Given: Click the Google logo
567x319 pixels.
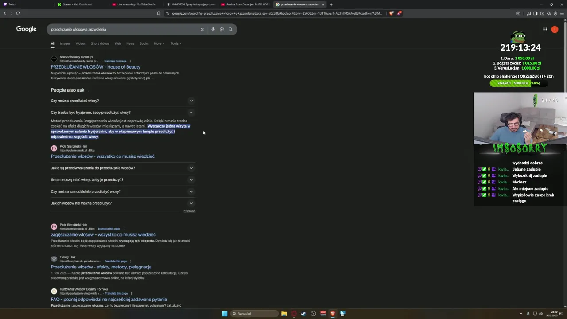Looking at the screenshot, I should 26,29.
